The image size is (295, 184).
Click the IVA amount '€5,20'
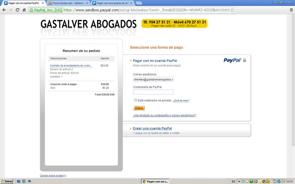(105, 88)
